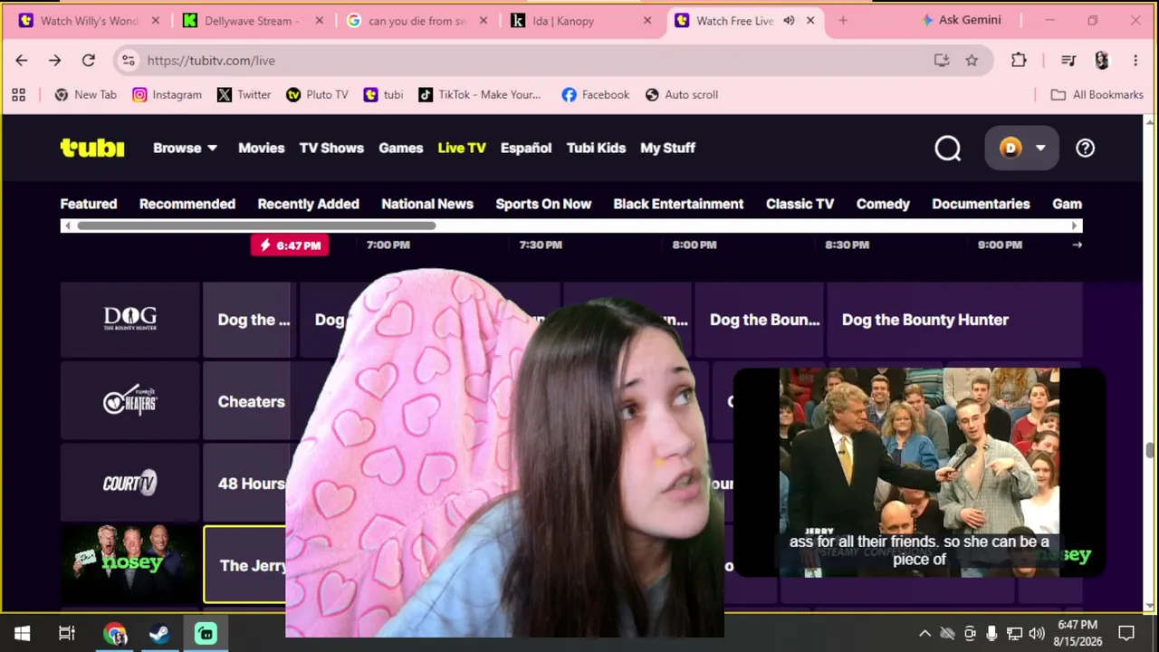View site information icon beside the URL
1159x652 pixels.
coord(129,61)
